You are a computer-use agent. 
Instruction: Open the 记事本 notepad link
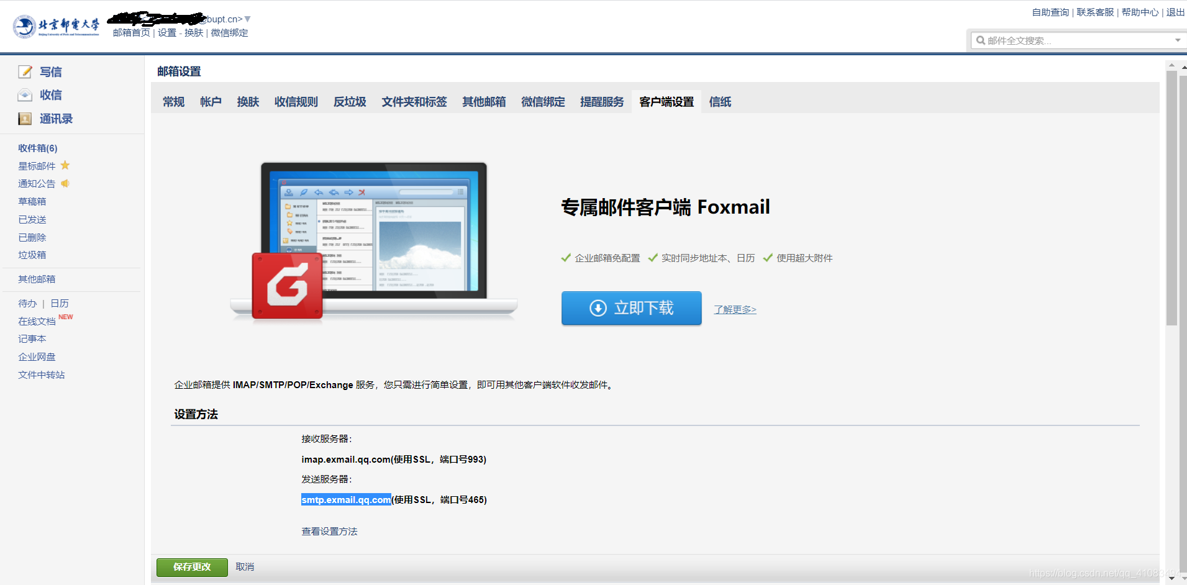(x=32, y=338)
